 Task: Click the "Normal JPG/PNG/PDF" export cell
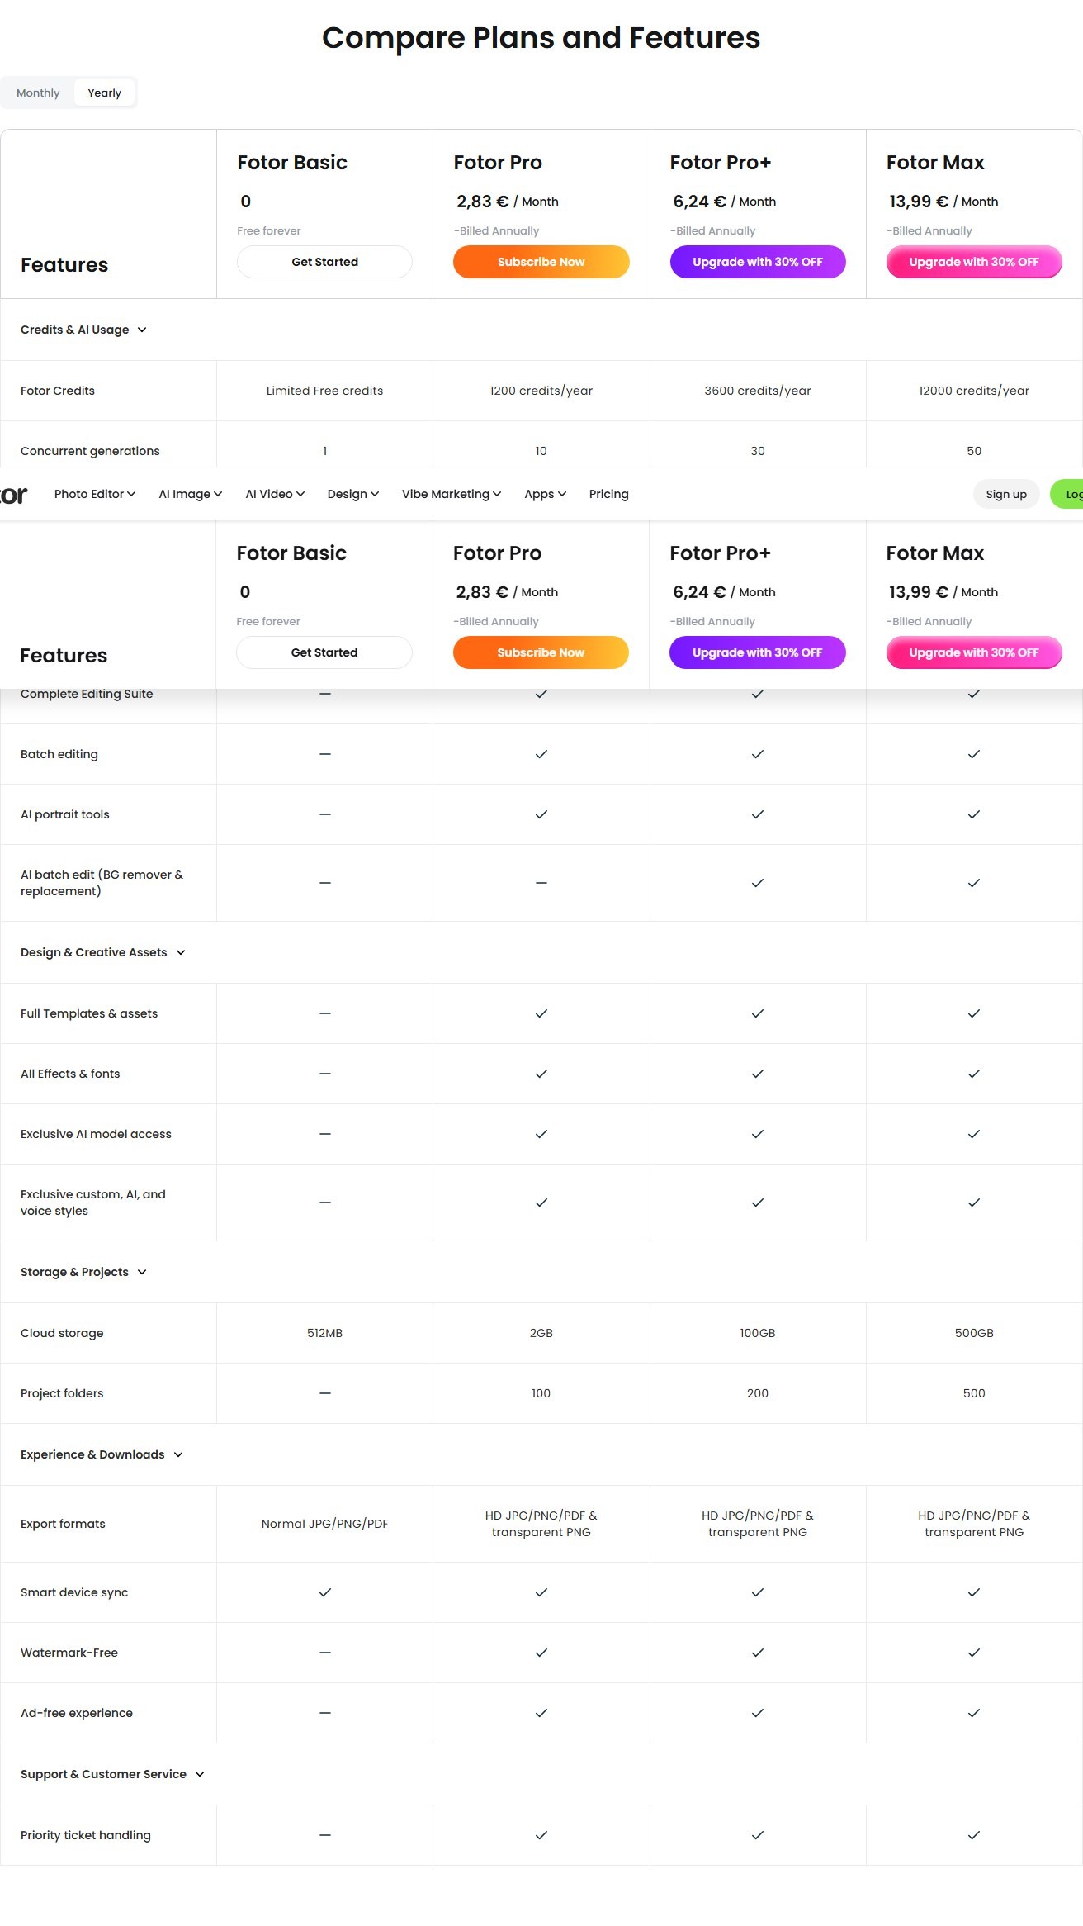(x=324, y=1524)
